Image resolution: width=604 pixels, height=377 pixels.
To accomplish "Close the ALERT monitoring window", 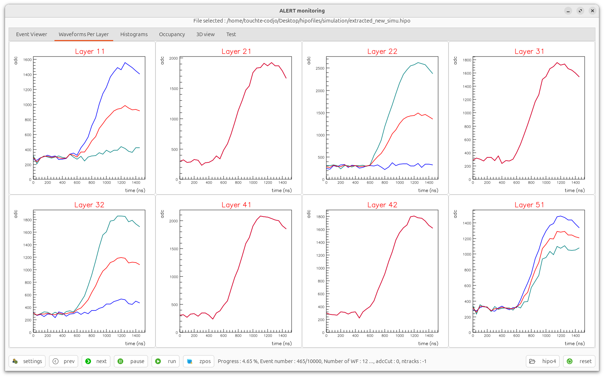I will click(593, 11).
